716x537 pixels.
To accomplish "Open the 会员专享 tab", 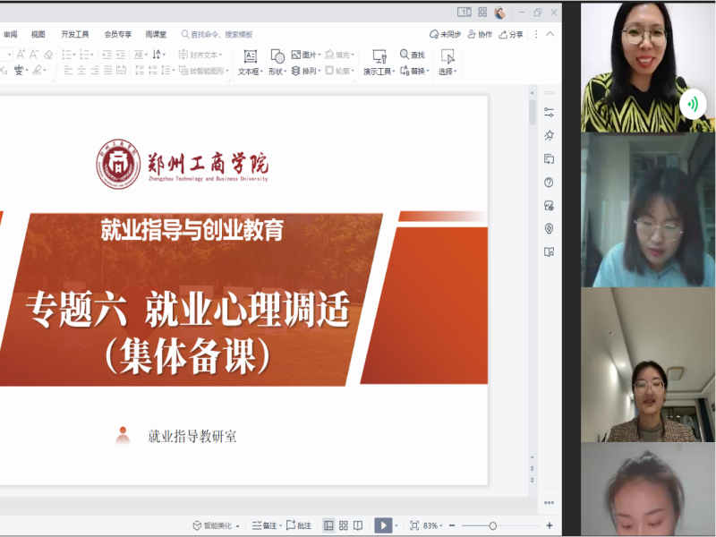I will click(x=118, y=34).
